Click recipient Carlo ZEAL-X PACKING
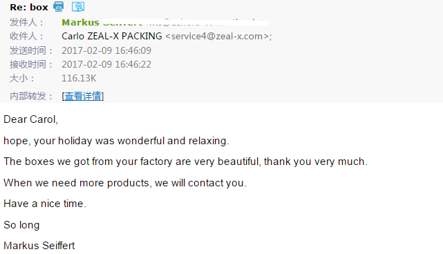The height and width of the screenshot is (254, 443). tap(112, 36)
